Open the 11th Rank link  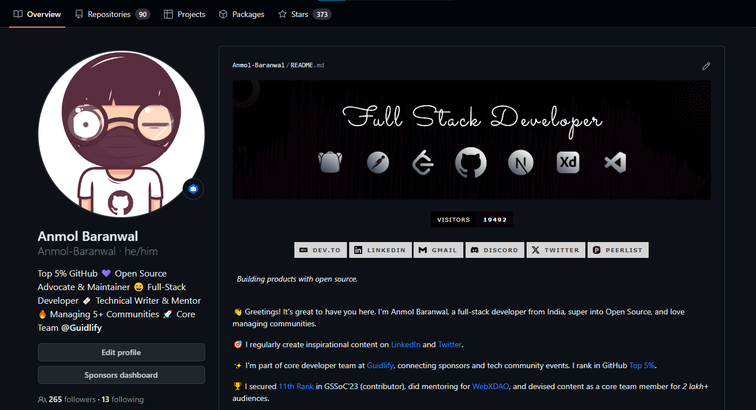pos(297,387)
